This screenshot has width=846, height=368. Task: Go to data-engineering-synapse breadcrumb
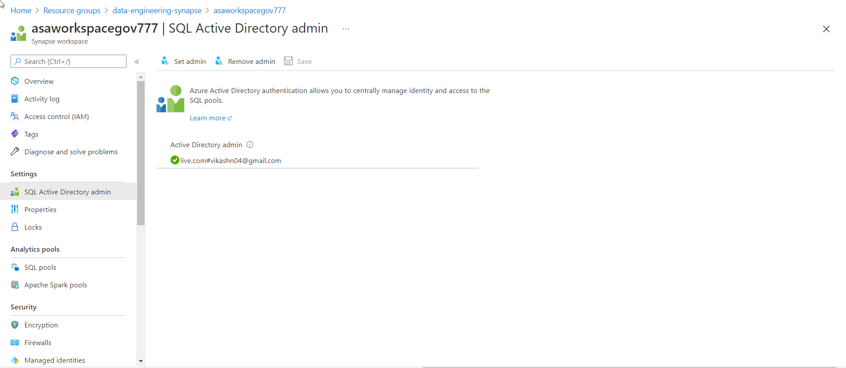click(x=157, y=11)
